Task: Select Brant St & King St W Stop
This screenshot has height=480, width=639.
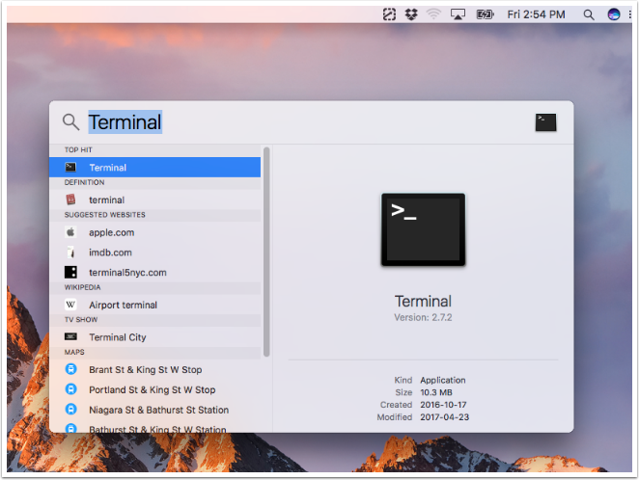Action: (x=154, y=369)
